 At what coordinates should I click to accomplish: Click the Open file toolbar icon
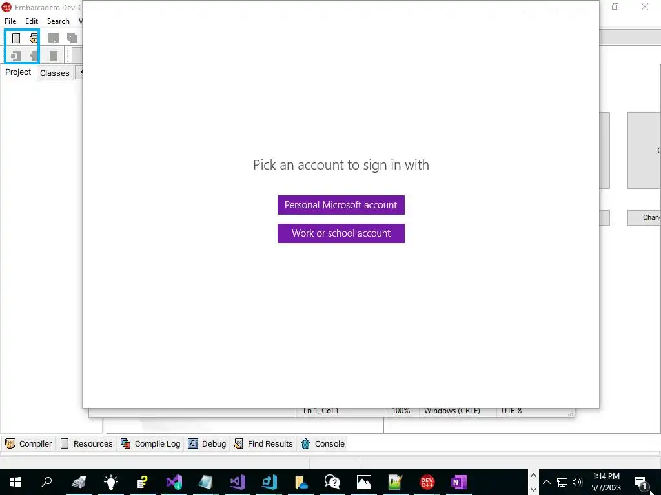(34, 38)
